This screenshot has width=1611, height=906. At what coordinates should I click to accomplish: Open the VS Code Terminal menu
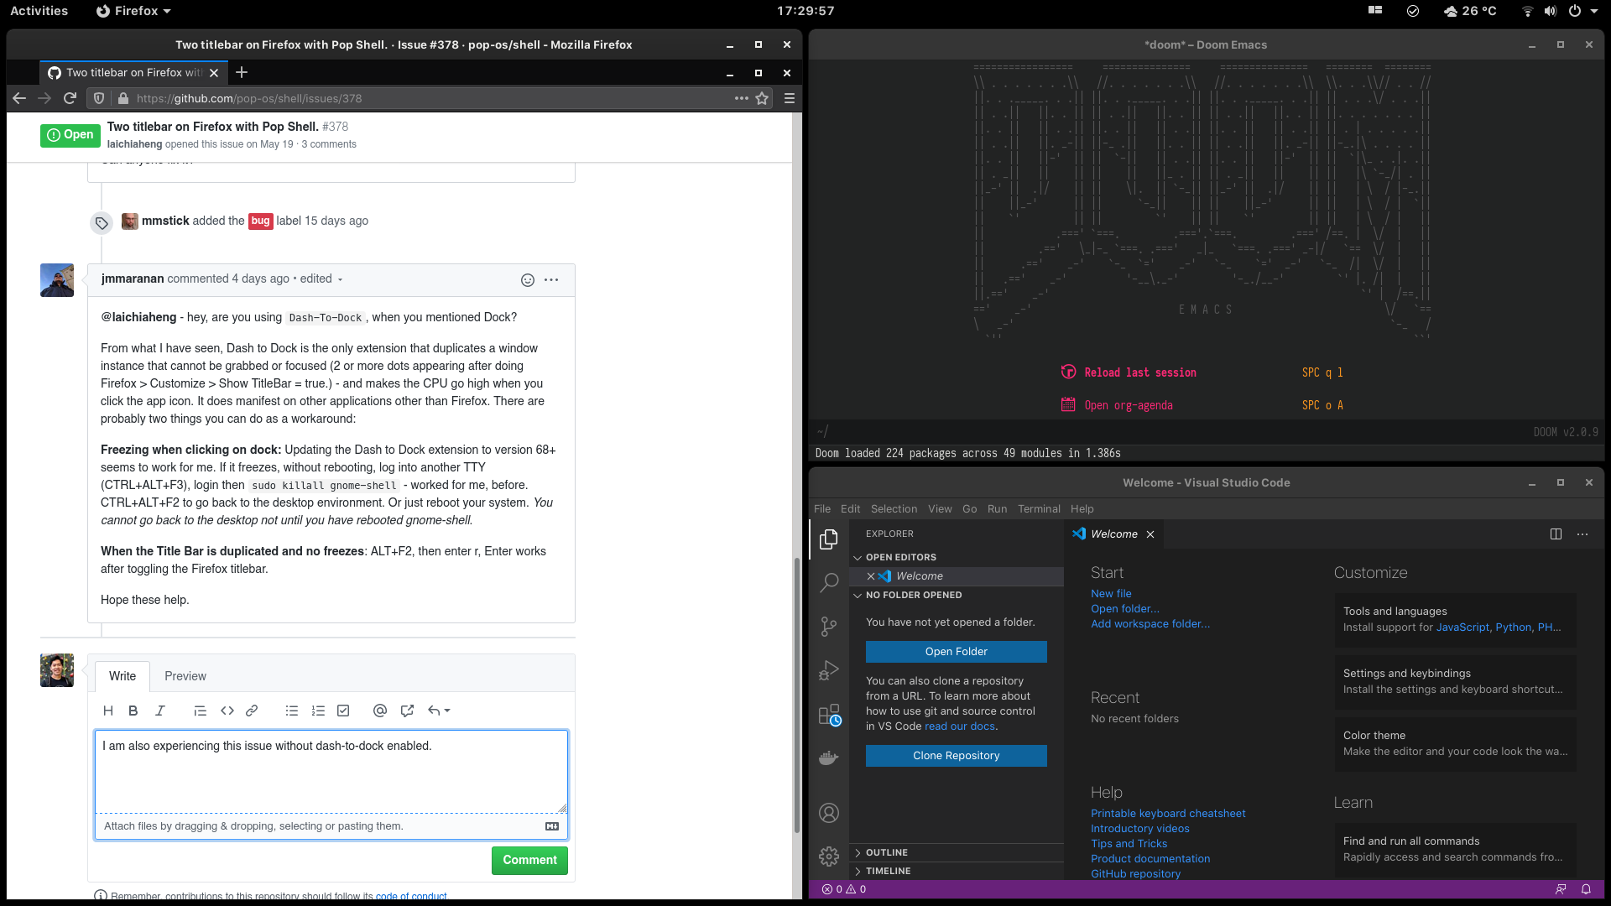pyautogui.click(x=1039, y=508)
